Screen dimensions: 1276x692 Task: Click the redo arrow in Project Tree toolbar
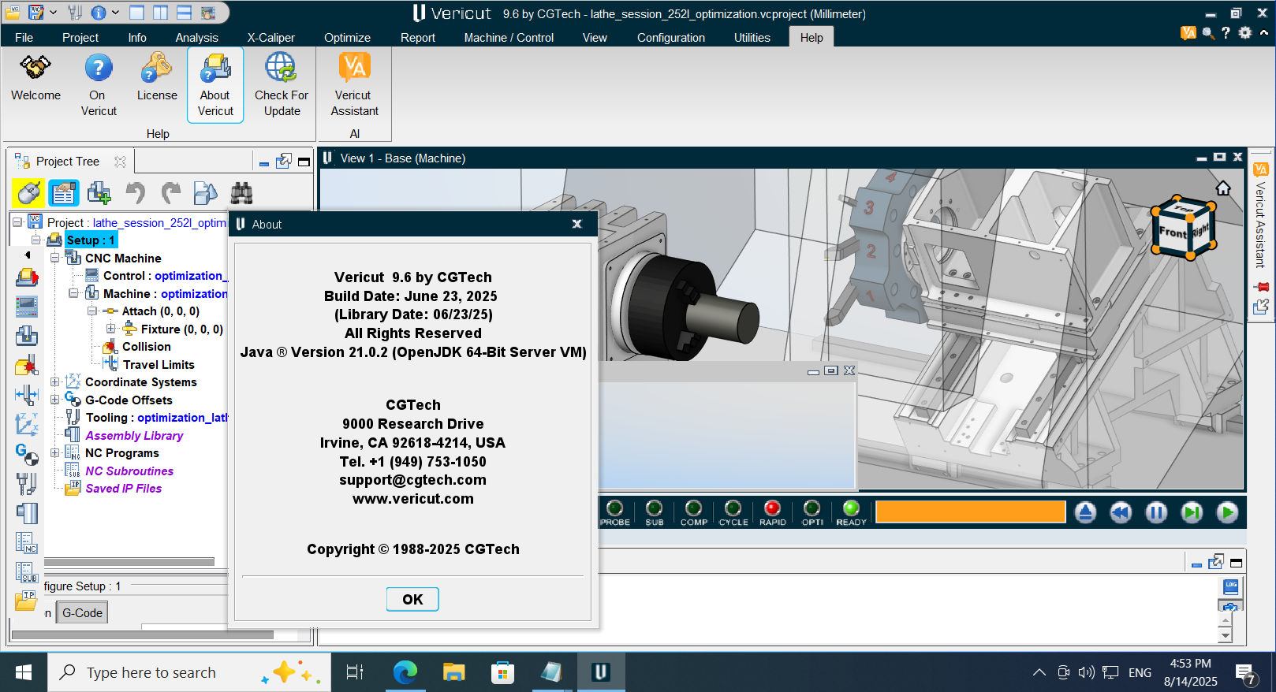170,192
